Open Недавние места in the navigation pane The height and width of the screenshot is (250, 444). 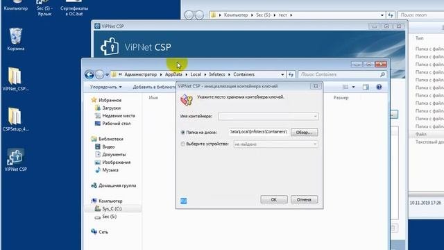click(119, 116)
